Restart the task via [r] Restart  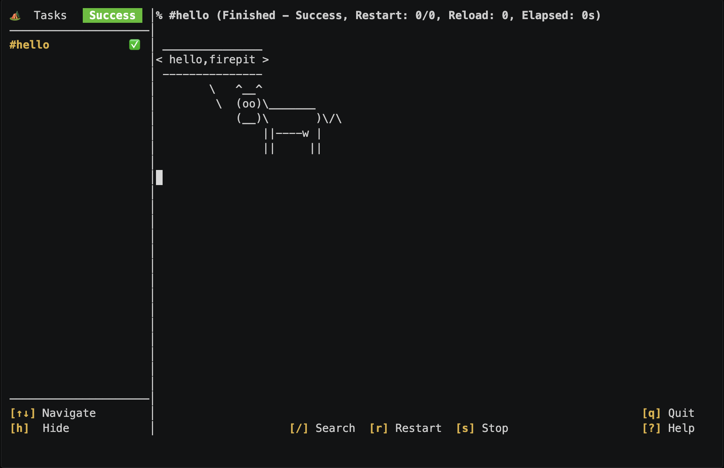405,428
